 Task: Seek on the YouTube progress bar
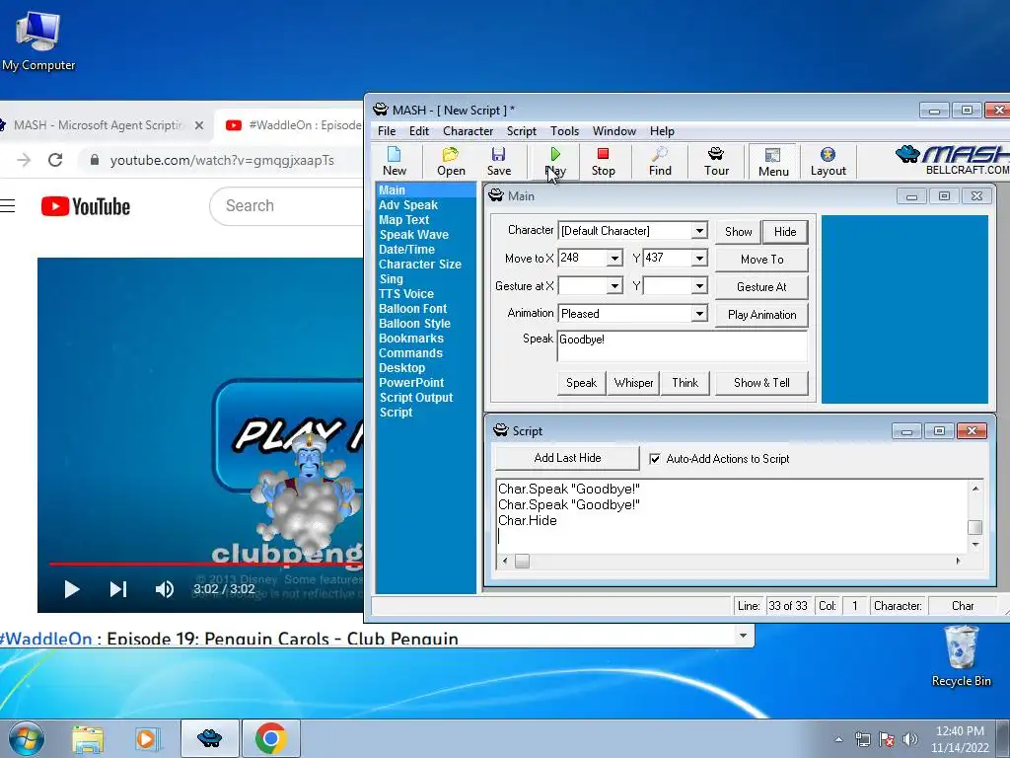click(x=206, y=564)
